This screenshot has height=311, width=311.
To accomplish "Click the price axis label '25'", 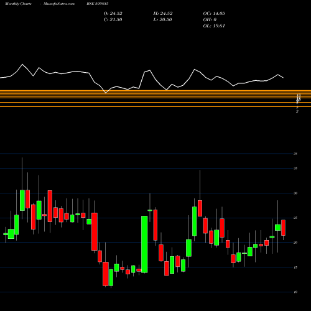I will point(295,218).
